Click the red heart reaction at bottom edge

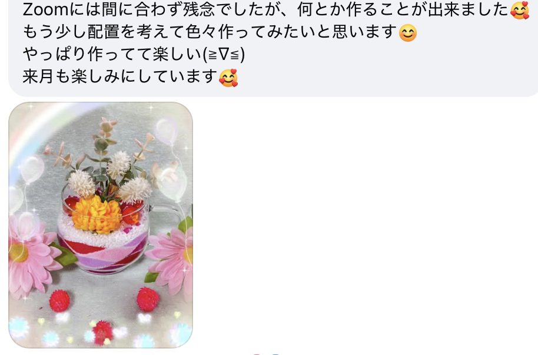257,354
